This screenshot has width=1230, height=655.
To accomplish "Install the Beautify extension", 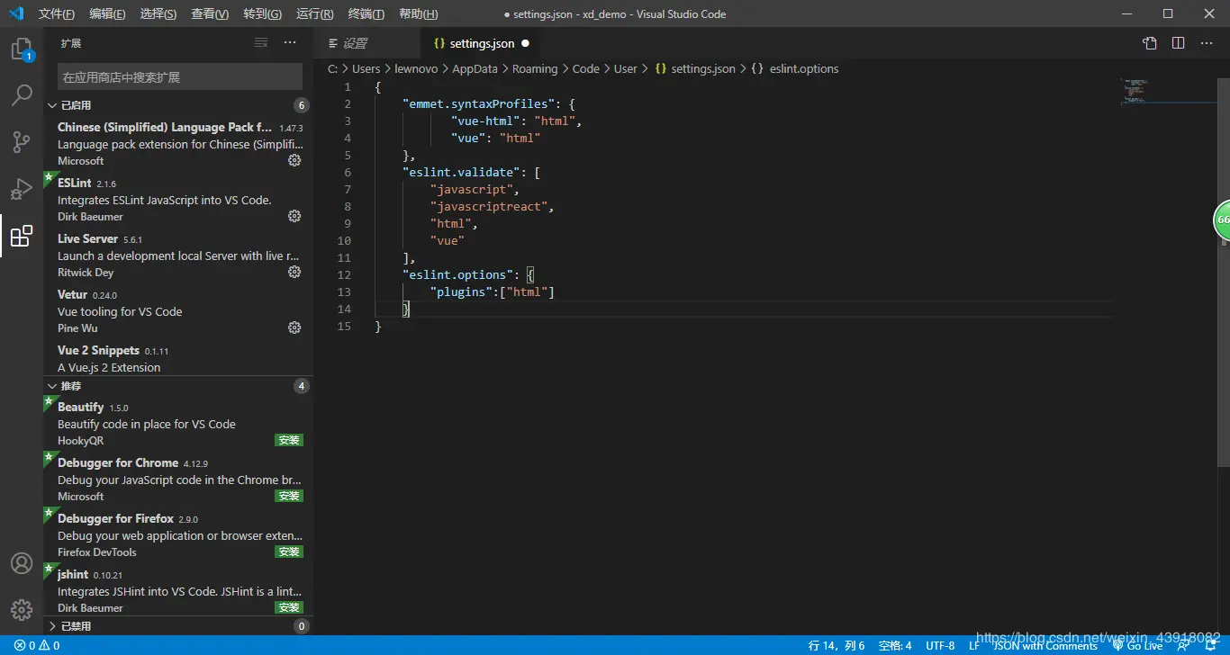I will (289, 441).
